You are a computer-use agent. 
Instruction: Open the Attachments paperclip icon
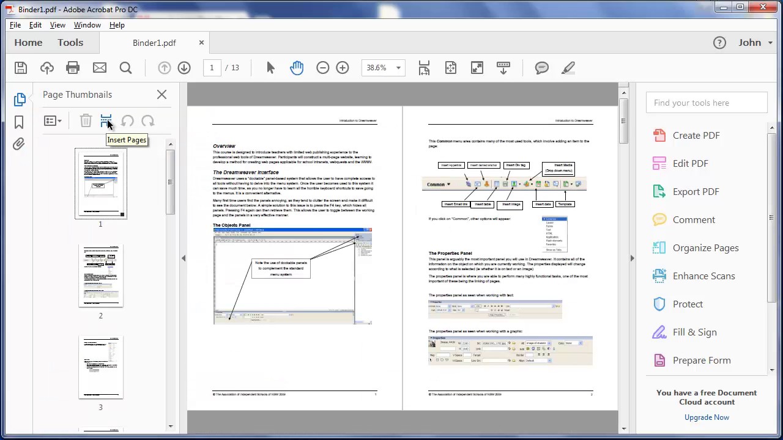click(x=19, y=144)
